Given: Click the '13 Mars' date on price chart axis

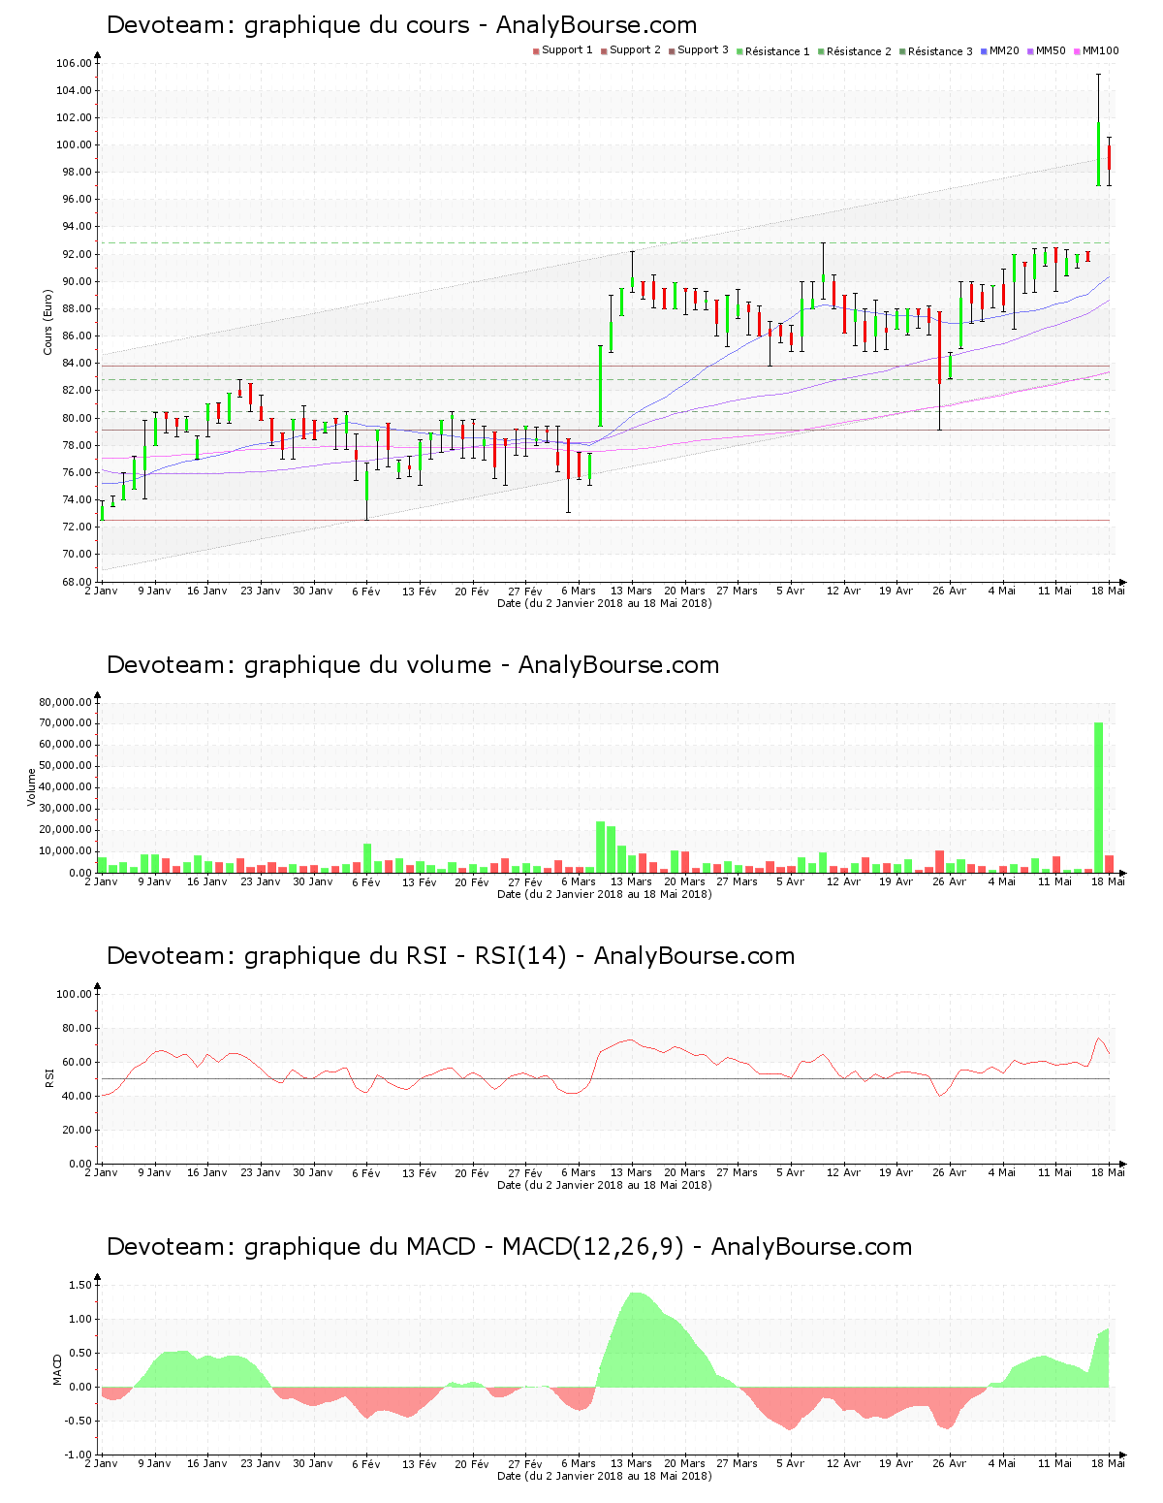Looking at the screenshot, I should click(x=631, y=591).
